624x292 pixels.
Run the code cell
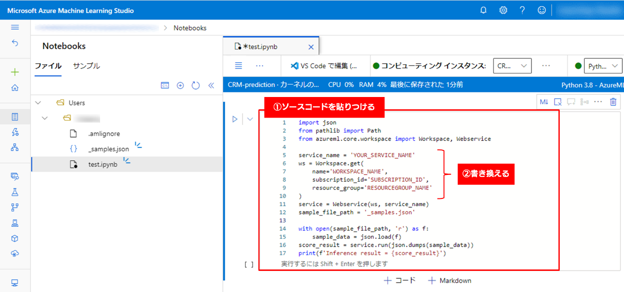pyautogui.click(x=235, y=119)
